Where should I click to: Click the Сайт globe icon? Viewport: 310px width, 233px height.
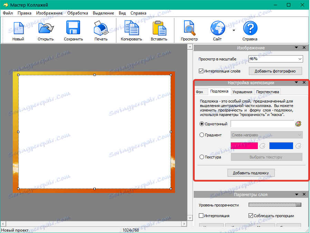pos(218,28)
